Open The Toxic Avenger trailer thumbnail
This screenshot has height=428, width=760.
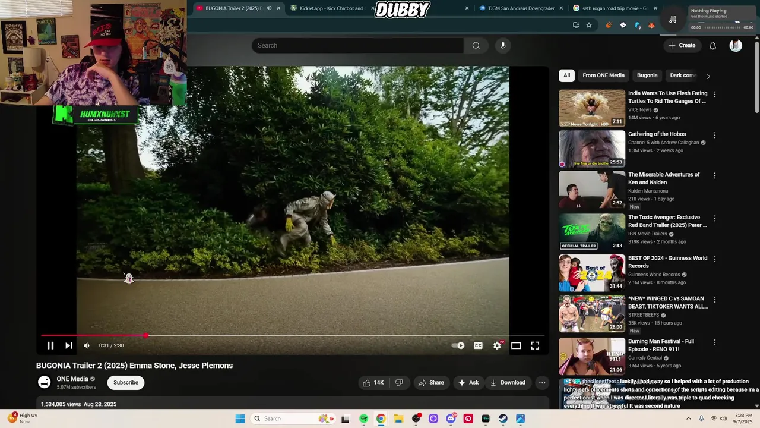592,231
